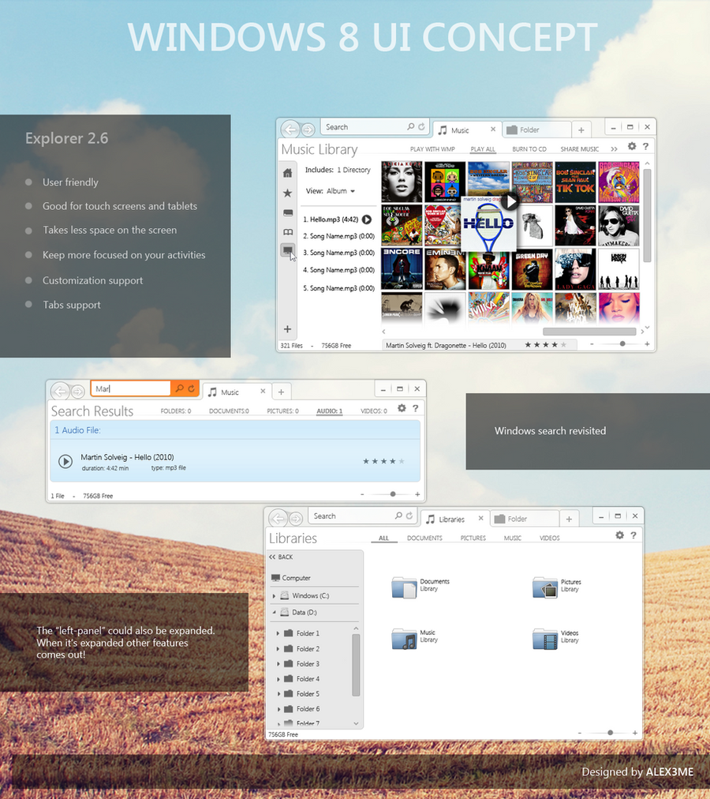This screenshot has width=710, height=799.
Task: Open new tab in Search Results window
Action: pos(281,392)
